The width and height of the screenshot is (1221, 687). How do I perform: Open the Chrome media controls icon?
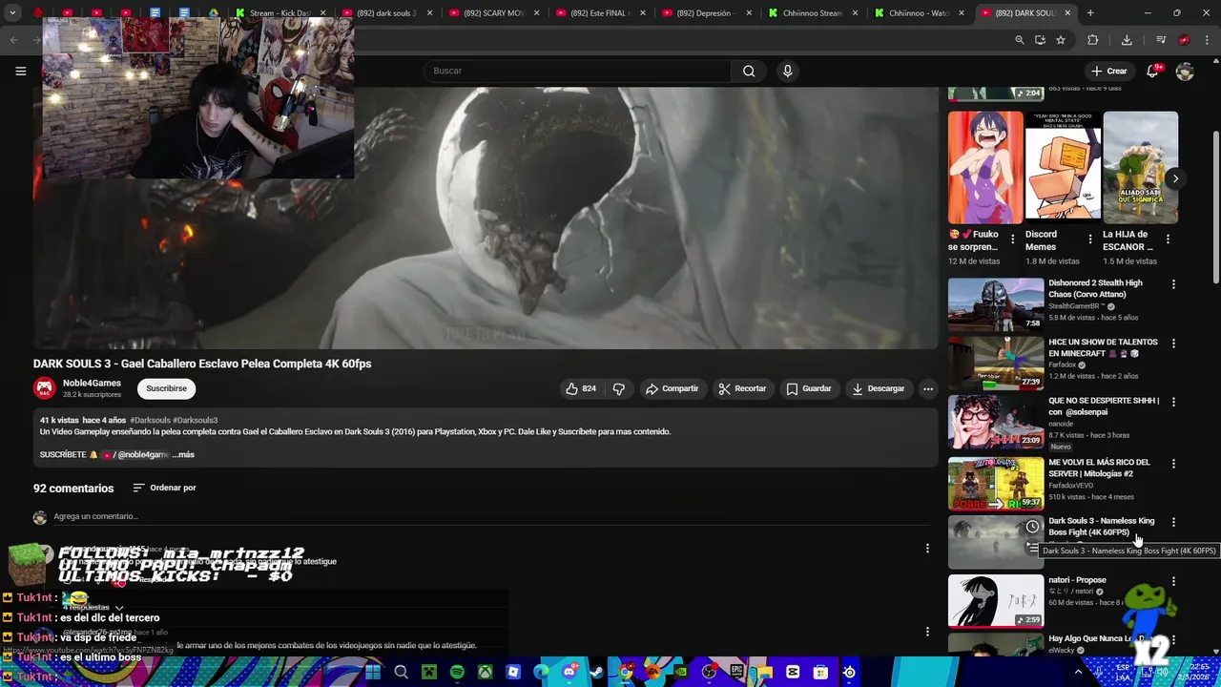coord(1160,40)
